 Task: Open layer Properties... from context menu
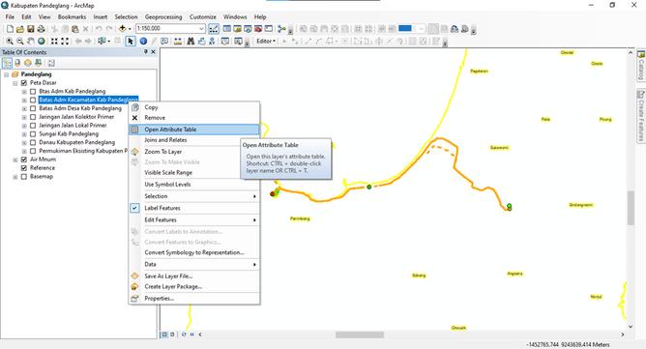[194, 299]
